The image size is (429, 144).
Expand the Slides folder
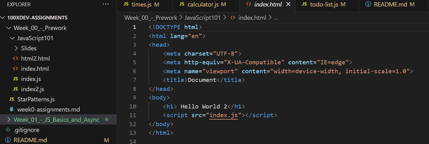[x=16, y=48]
